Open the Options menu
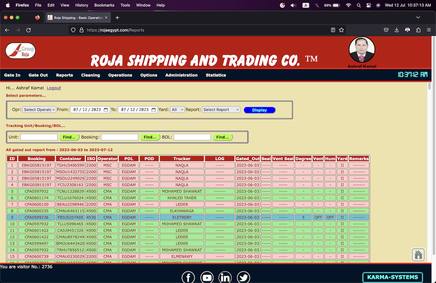This screenshot has width=436, height=283. (x=149, y=75)
